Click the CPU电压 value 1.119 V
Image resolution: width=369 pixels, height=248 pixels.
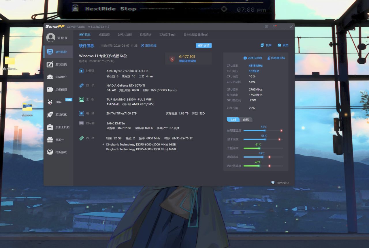(x=254, y=71)
